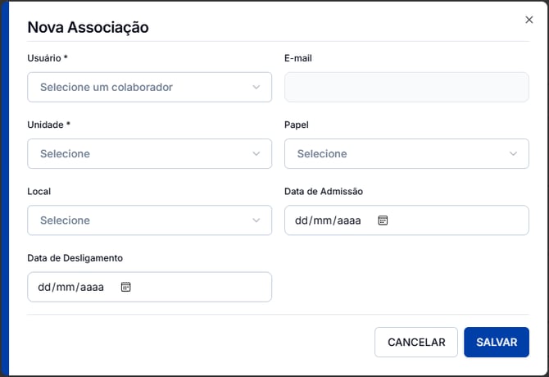Click chevron arrow in Papel field
549x377 pixels.
[513, 154]
